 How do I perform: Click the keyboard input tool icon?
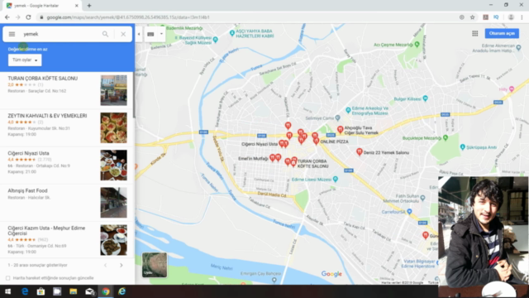point(150,34)
